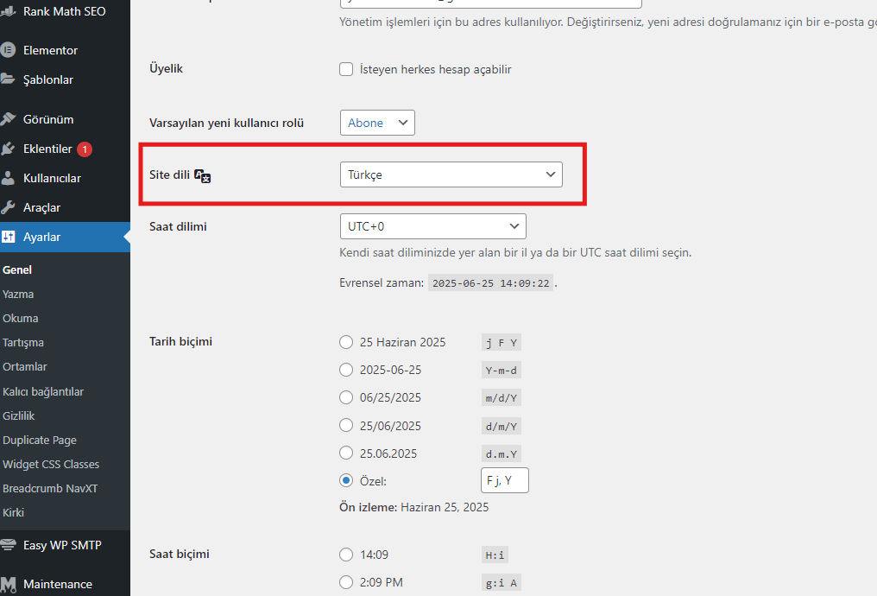
Task: Open Duplicate Page settings
Action: [x=40, y=440]
